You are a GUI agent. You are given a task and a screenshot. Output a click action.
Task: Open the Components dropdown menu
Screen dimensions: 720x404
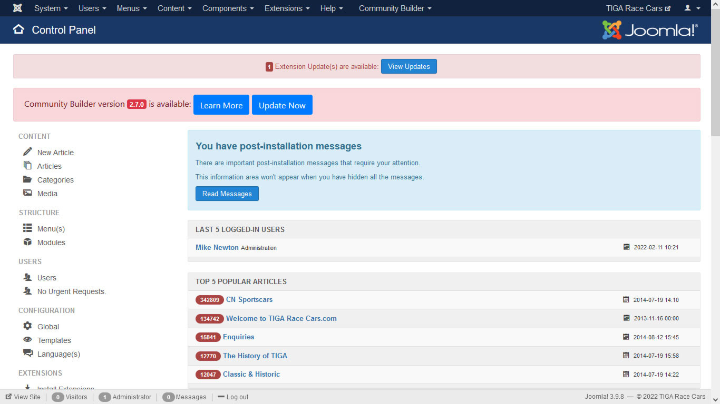228,8
